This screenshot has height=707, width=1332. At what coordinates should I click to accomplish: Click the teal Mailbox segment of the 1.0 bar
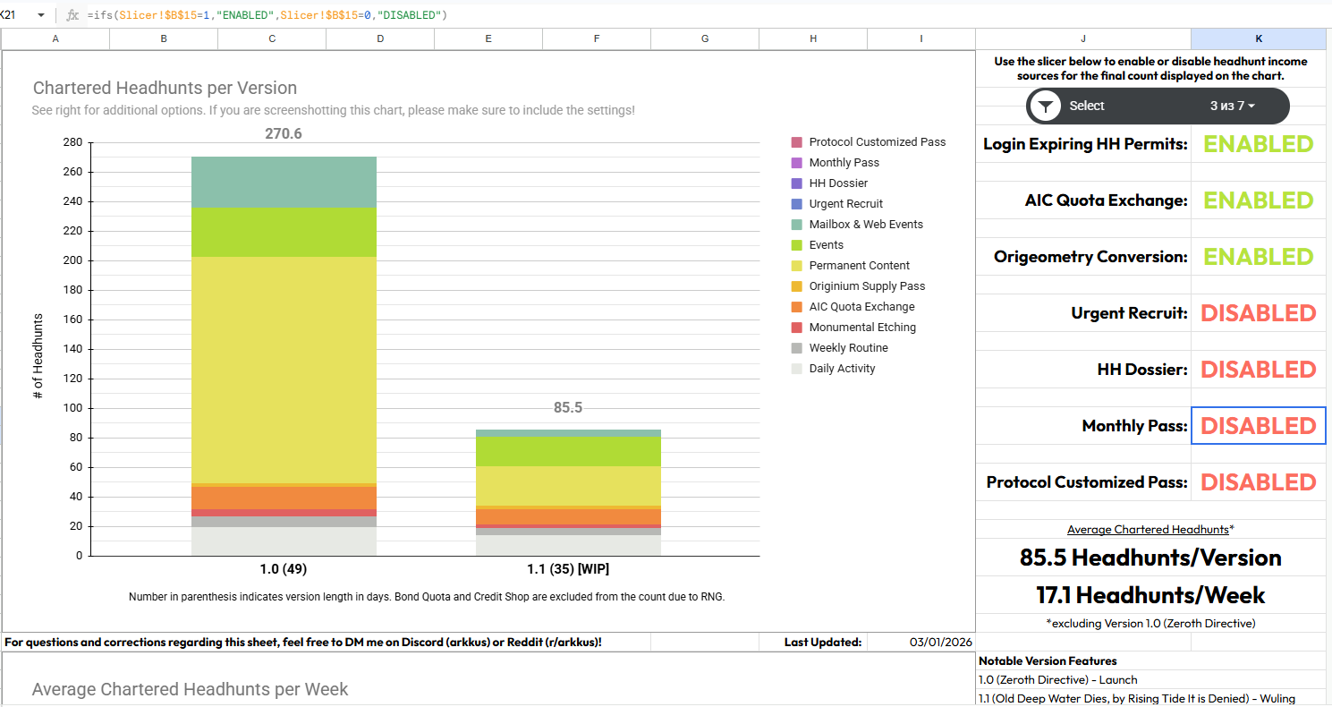[x=284, y=182]
